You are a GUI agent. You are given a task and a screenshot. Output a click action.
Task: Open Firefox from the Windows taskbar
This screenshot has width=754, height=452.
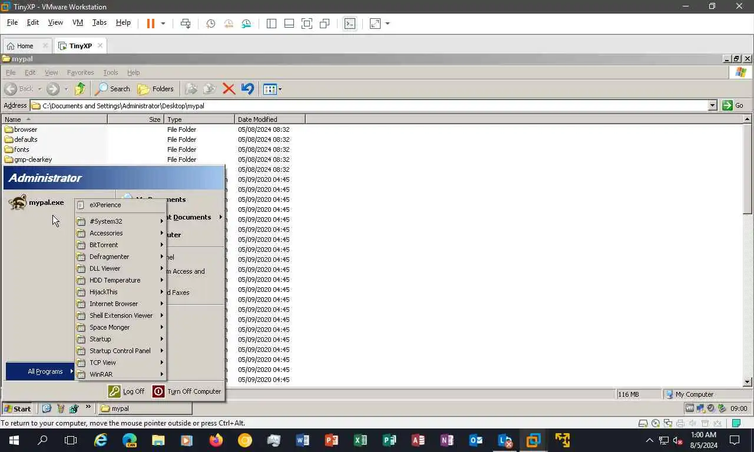(x=216, y=440)
